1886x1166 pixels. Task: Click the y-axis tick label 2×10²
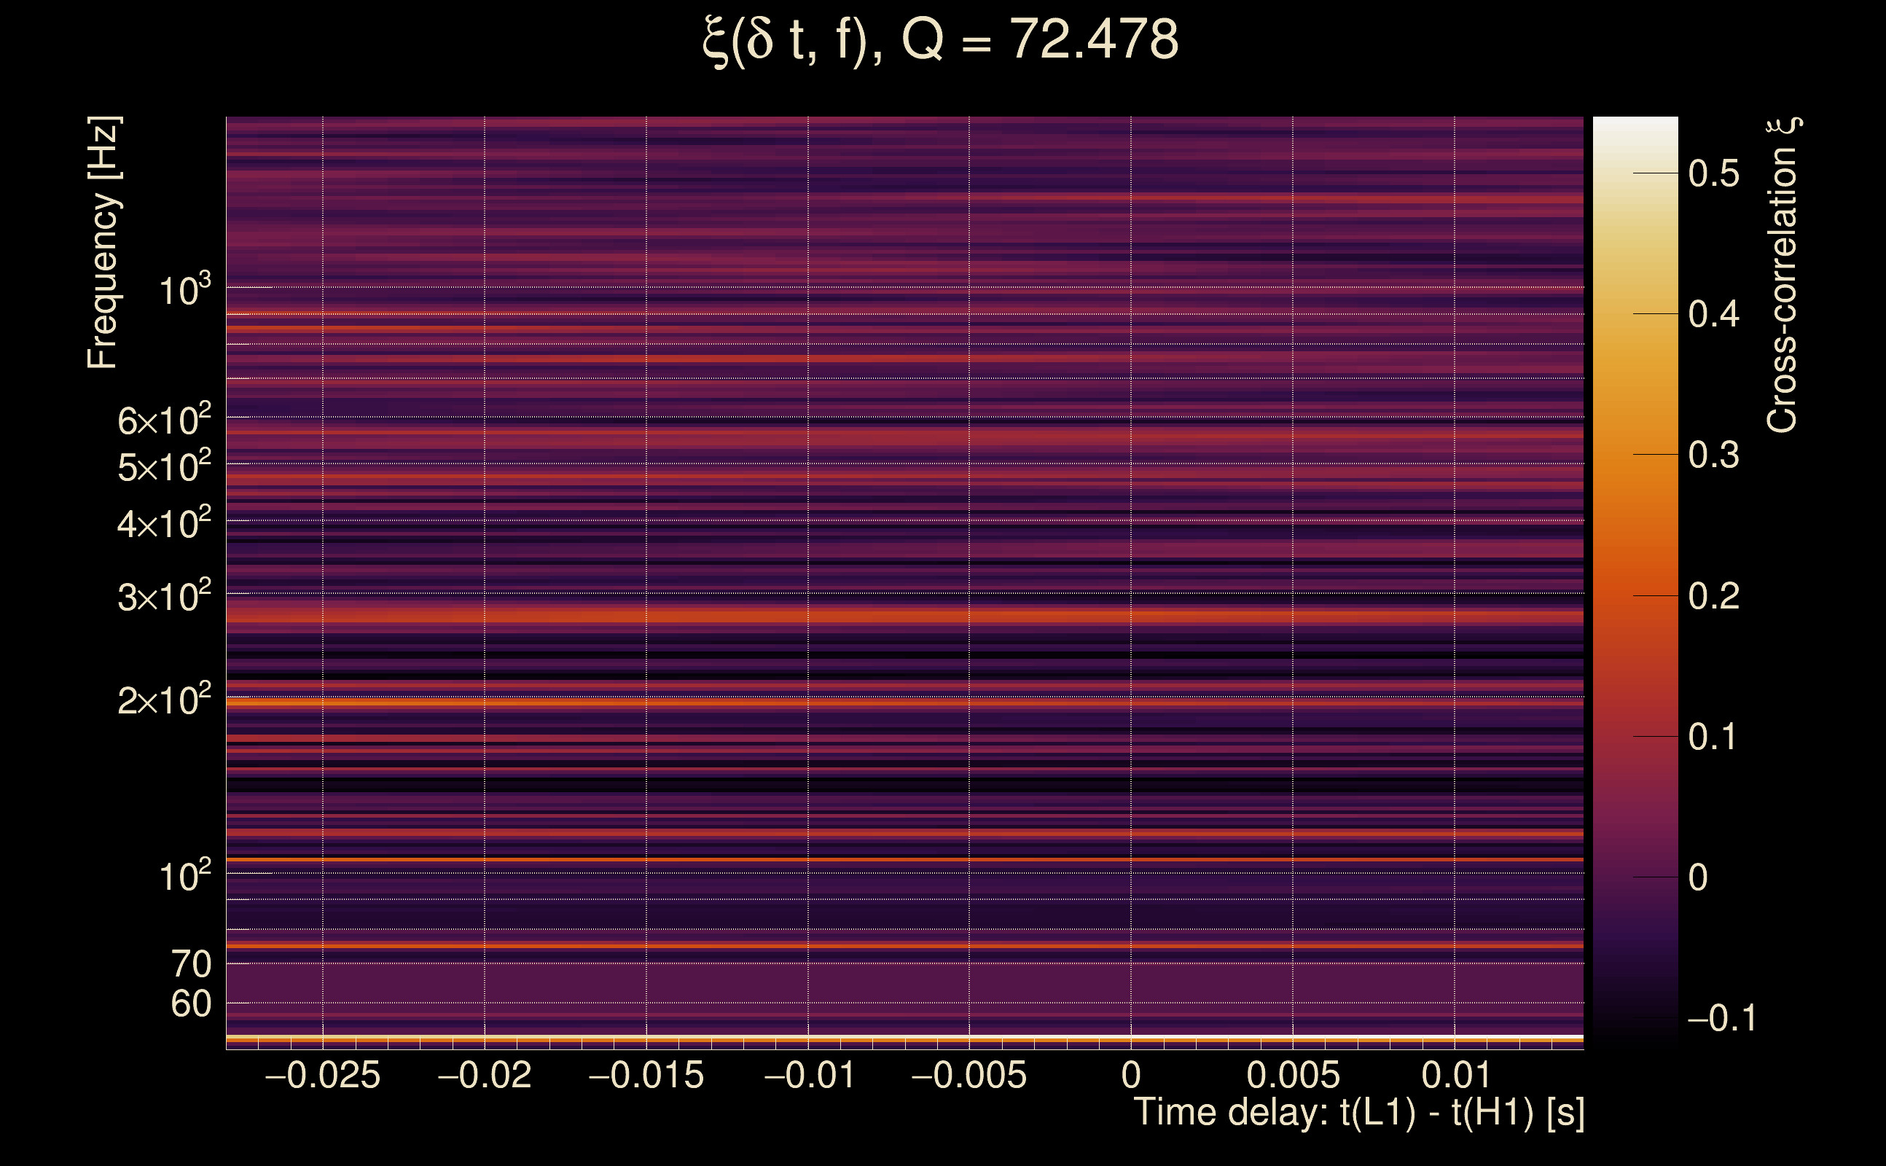164,700
